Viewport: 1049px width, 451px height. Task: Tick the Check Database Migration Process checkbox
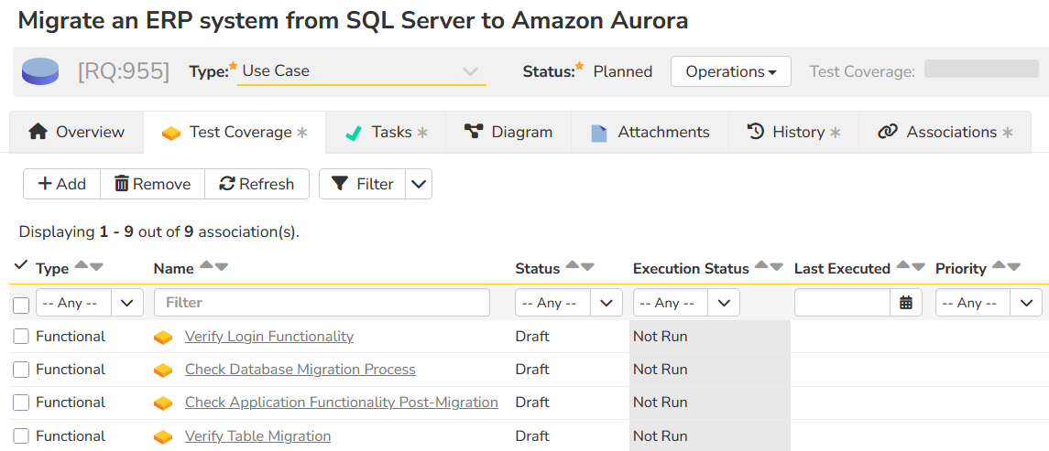21,370
